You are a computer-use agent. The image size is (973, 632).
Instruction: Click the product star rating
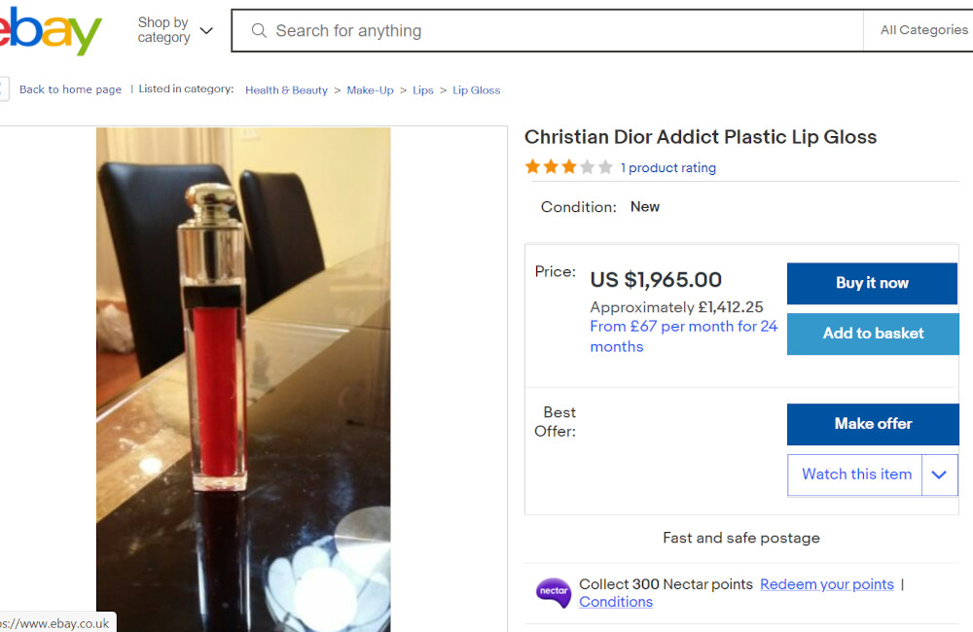568,167
